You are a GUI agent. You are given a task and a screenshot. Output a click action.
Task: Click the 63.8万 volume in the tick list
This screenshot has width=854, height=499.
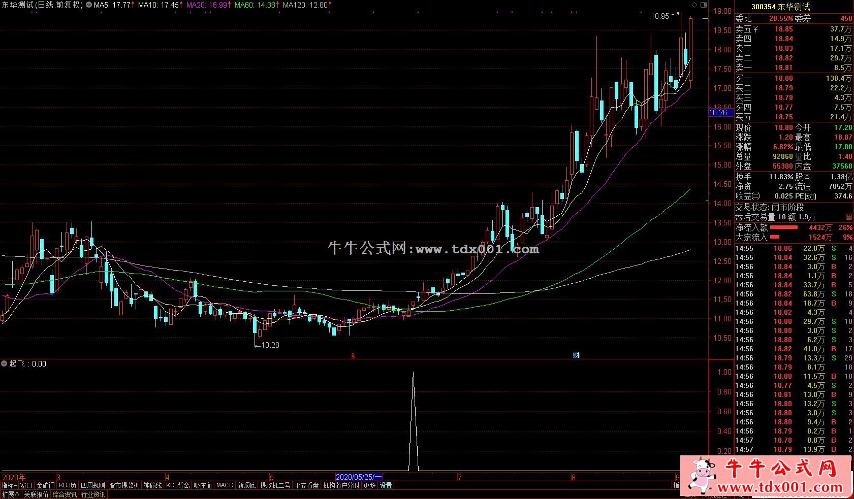pyautogui.click(x=814, y=294)
